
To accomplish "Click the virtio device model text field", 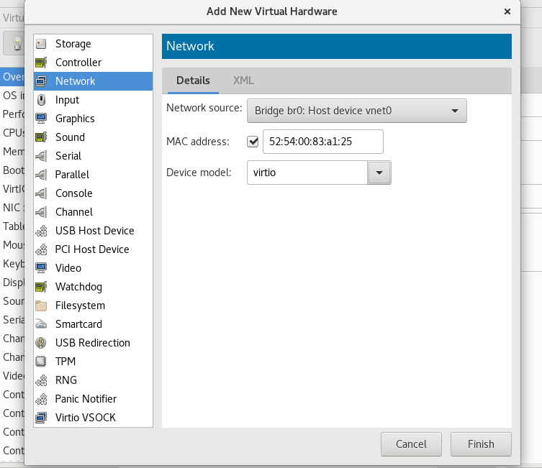I will tap(307, 173).
